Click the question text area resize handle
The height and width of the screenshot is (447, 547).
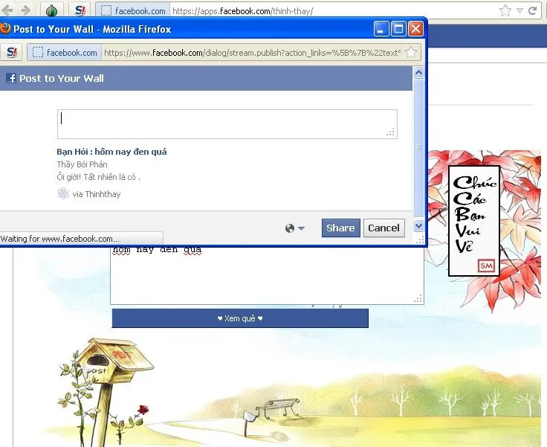point(418,299)
